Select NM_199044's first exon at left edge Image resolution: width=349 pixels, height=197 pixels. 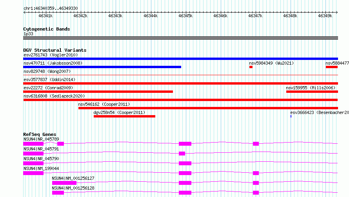click(33, 173)
